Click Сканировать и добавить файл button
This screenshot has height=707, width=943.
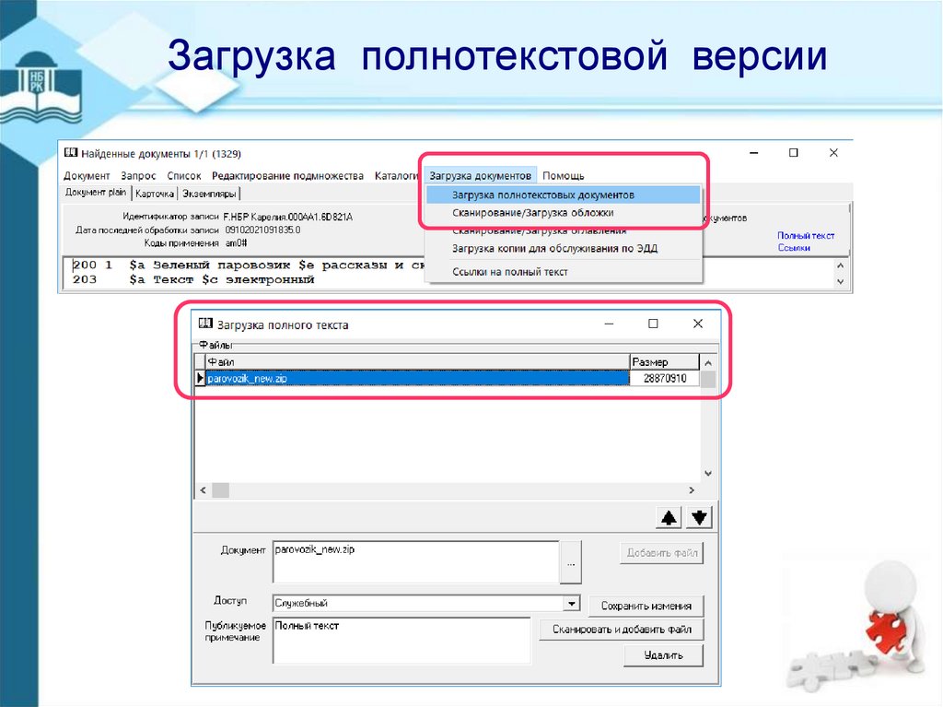pyautogui.click(x=622, y=630)
